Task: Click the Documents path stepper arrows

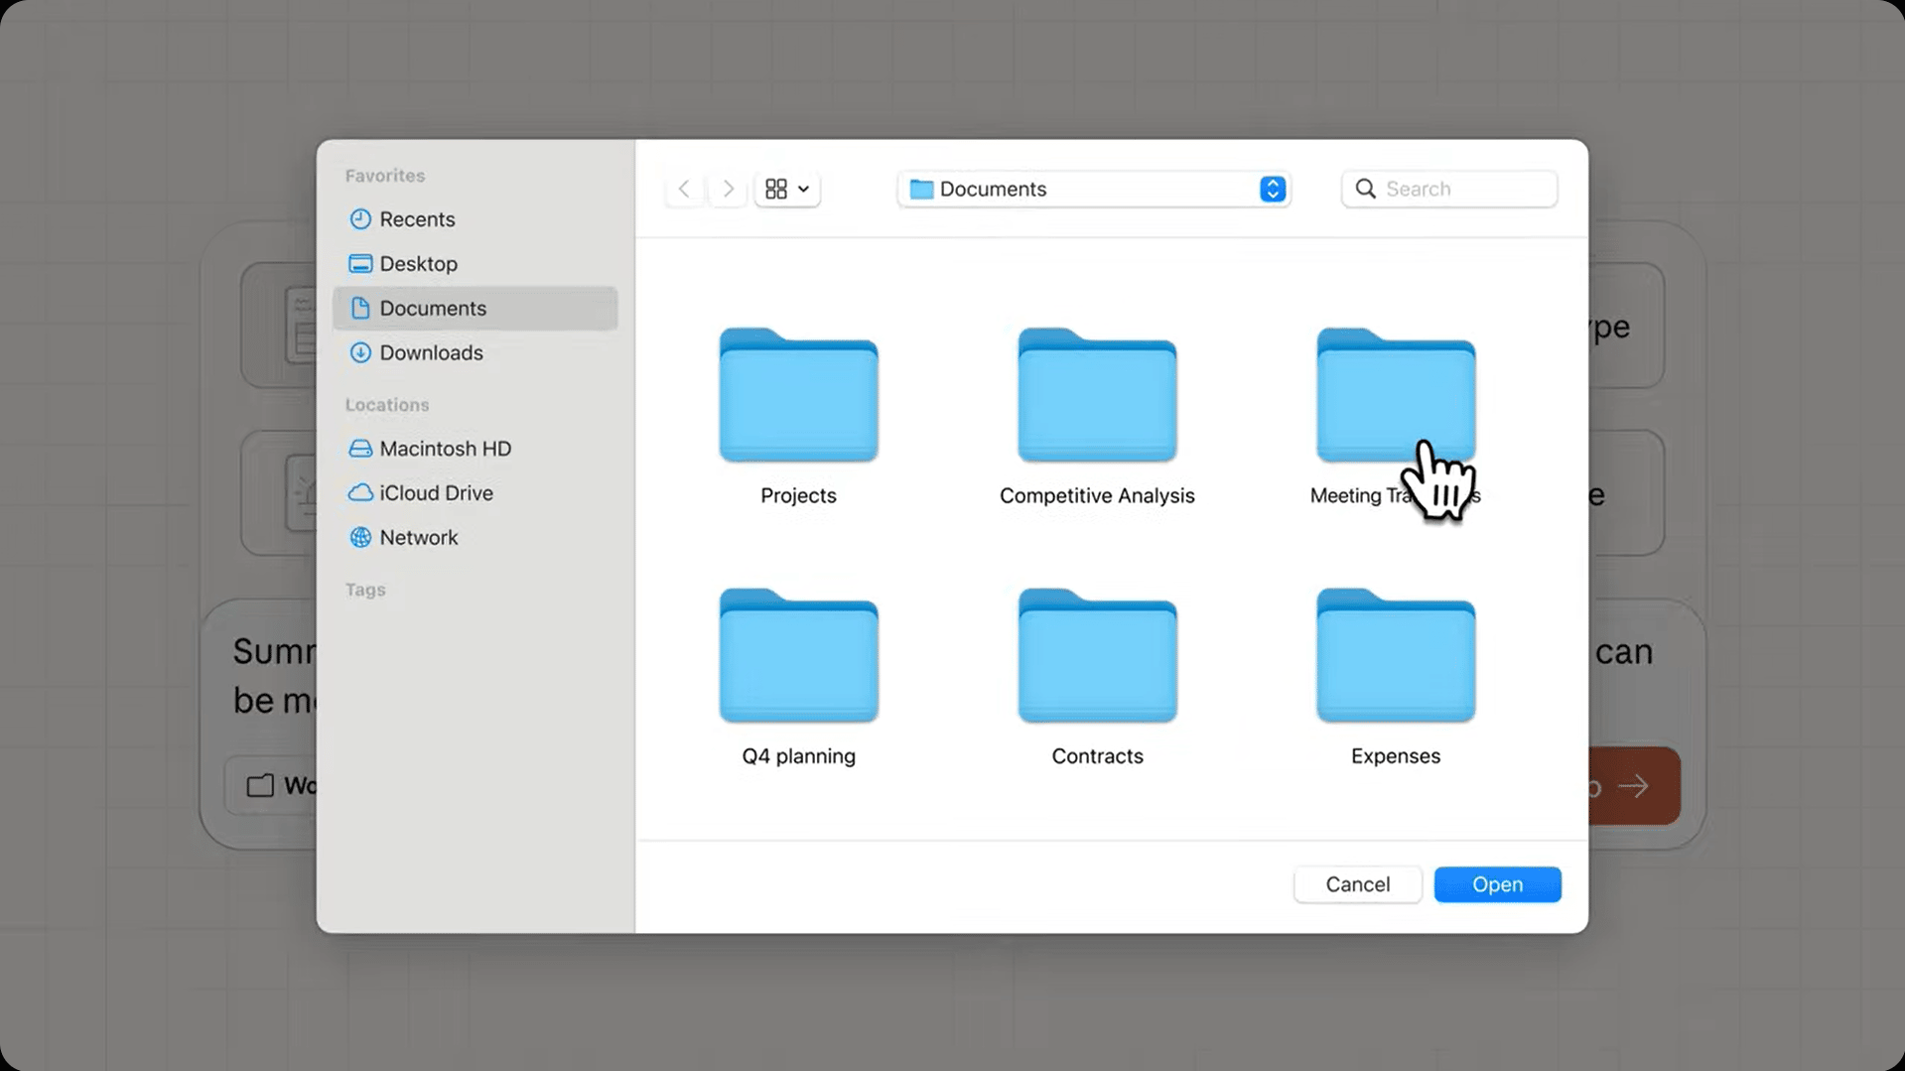Action: click(x=1272, y=189)
